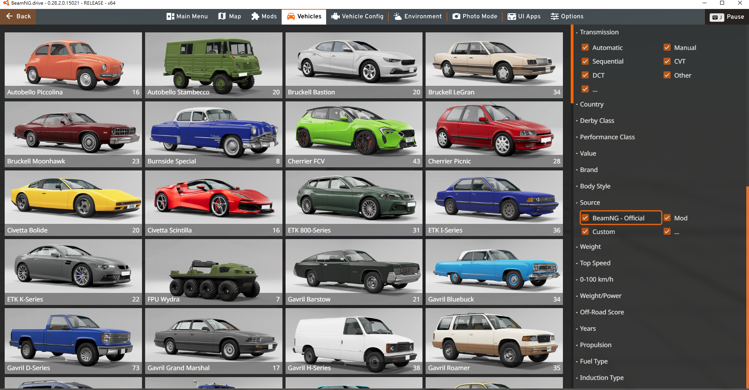This screenshot has height=390, width=749.
Task: Expand the Weight filter section
Action: [590, 246]
